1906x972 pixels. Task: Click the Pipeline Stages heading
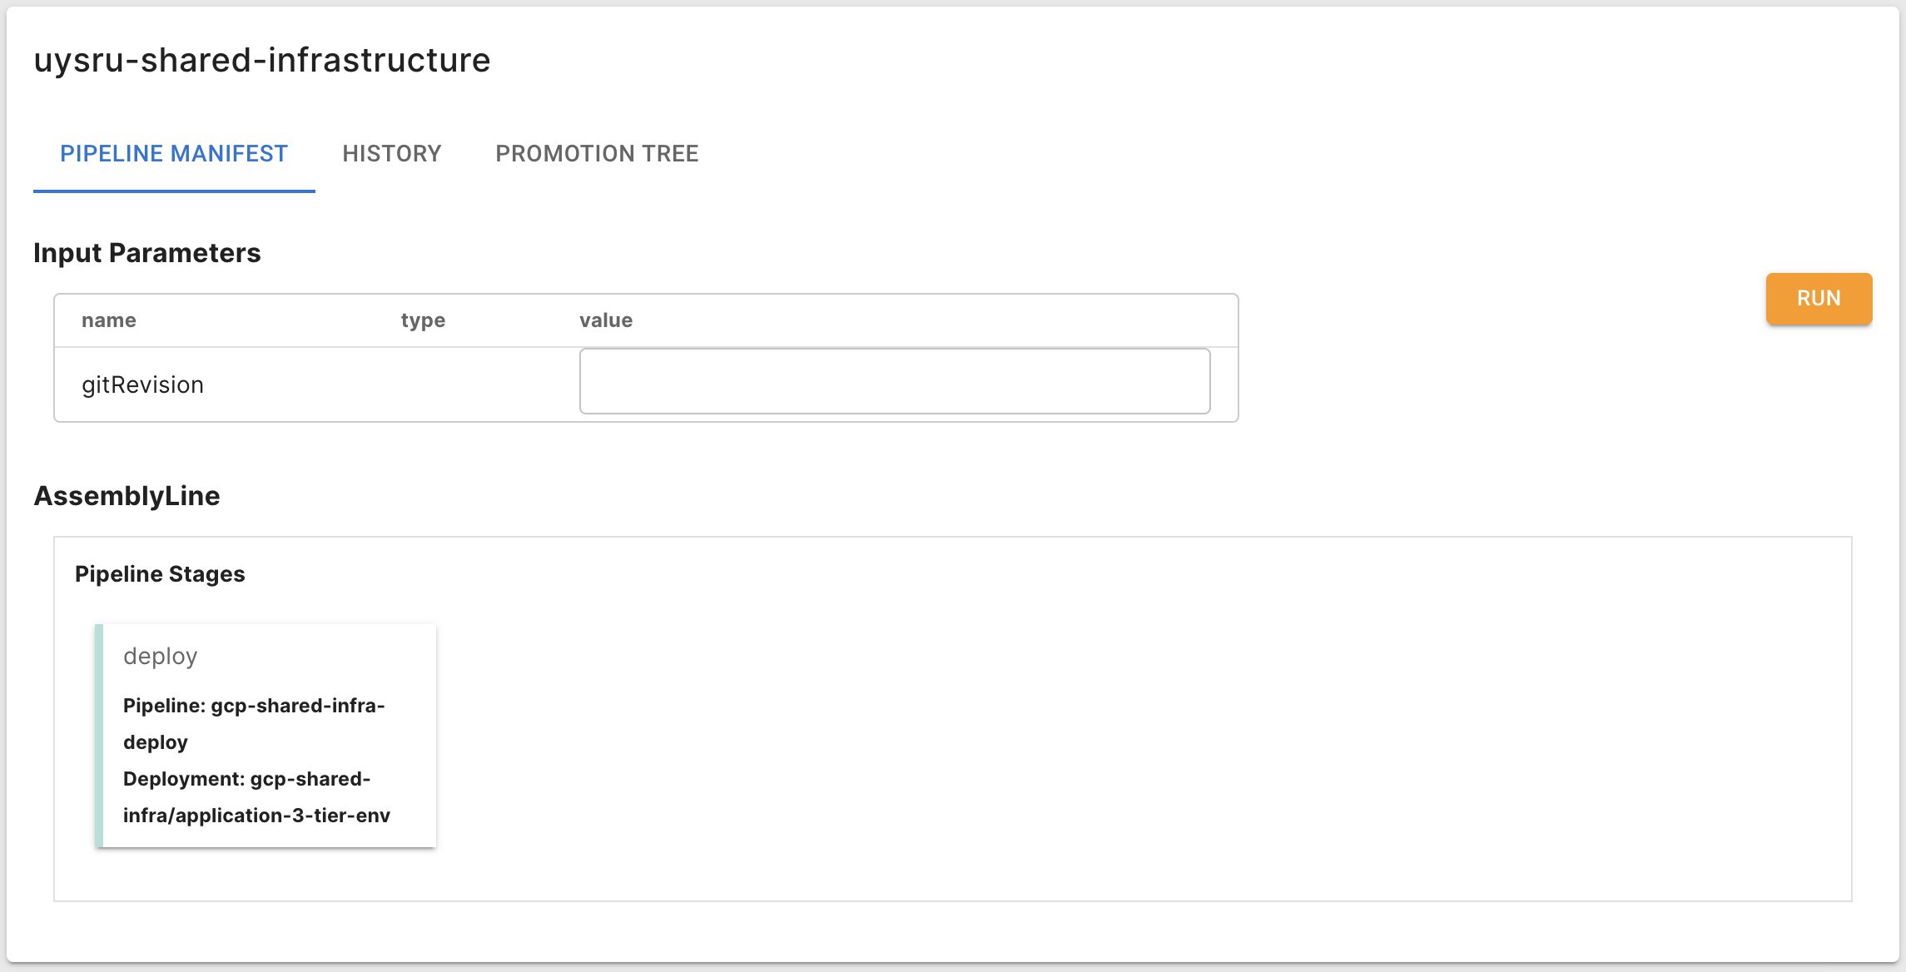coord(160,574)
